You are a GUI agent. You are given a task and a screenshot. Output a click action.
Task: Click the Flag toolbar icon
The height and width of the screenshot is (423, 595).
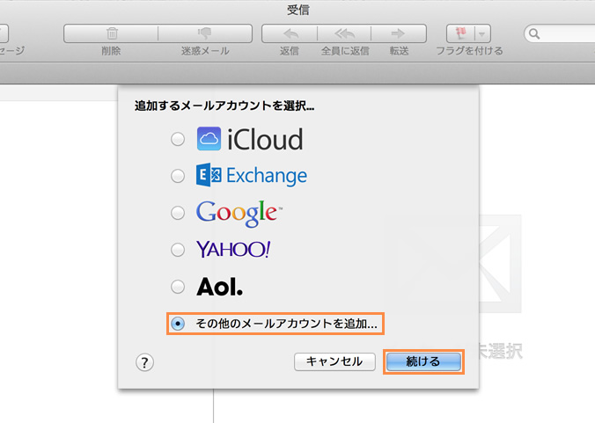click(461, 34)
